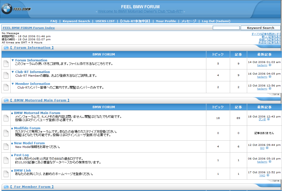Click the FEEL BMW logo image
The height and width of the screenshot is (191, 282).
16,9
